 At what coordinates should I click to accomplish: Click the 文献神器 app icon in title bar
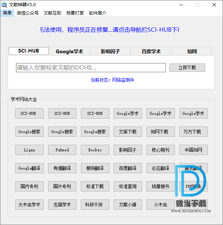(x=4, y=5)
